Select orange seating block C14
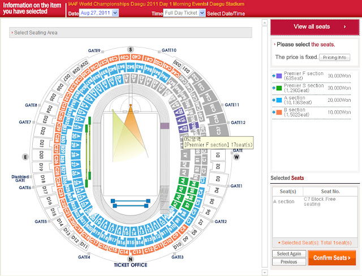362x276 pixels. 124,252
